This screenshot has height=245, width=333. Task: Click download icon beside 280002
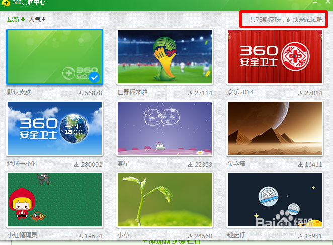77,164
